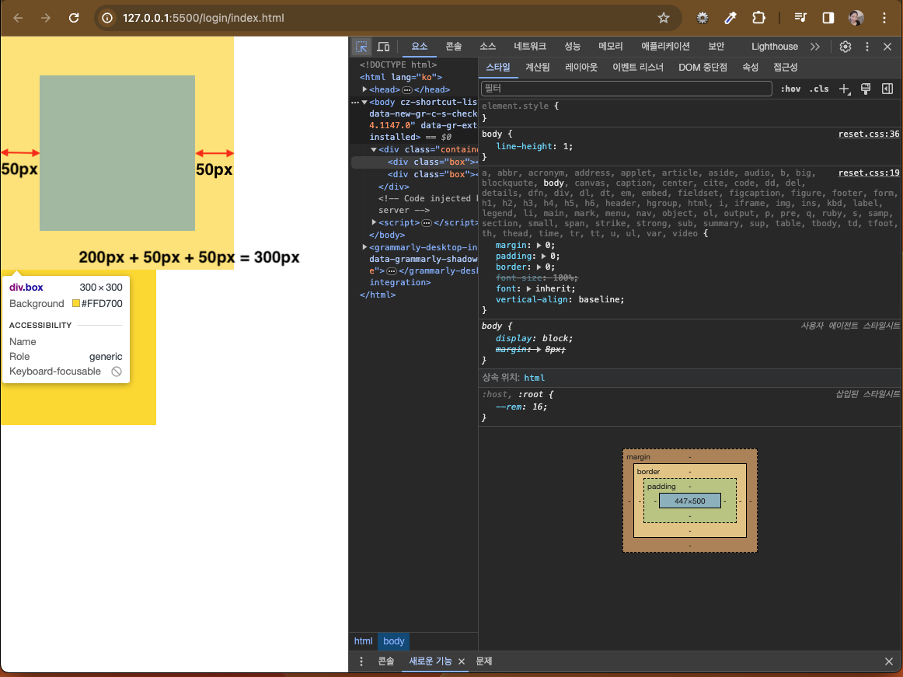Collapse the div container element
Image resolution: width=903 pixels, height=677 pixels.
point(374,149)
